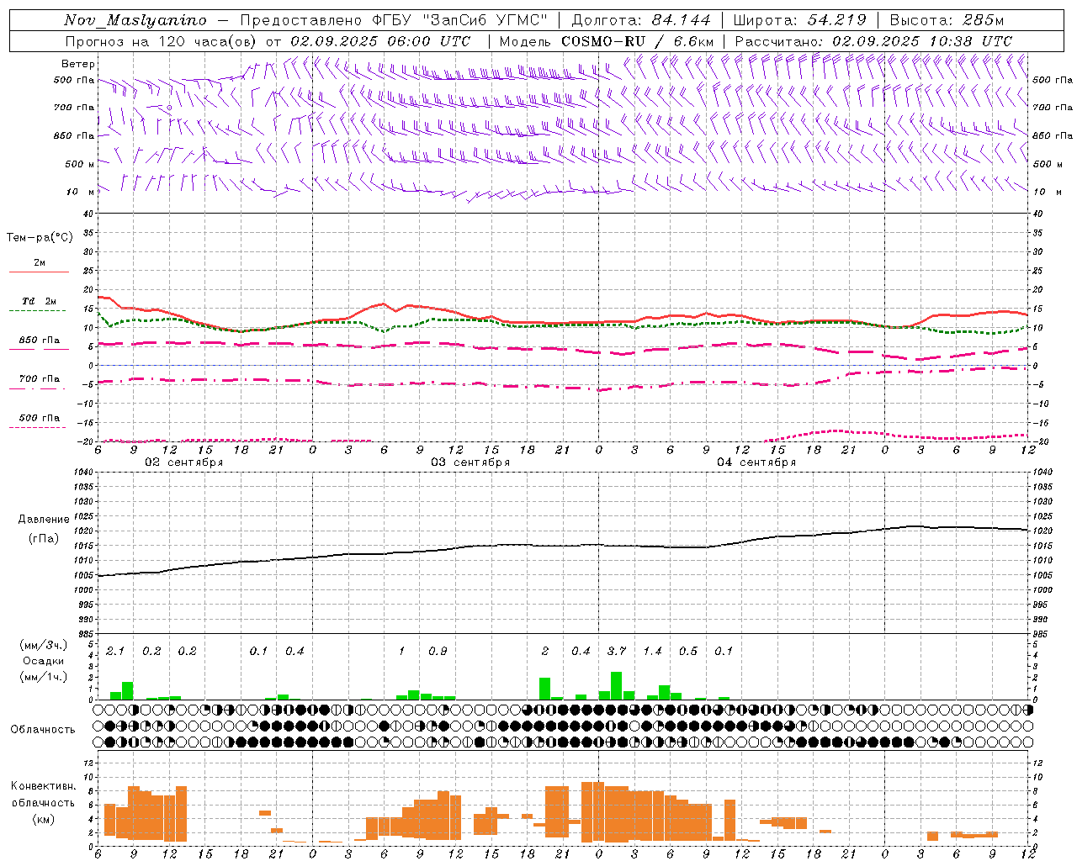Click the 'Облачность' cloudiness label

coord(43,729)
